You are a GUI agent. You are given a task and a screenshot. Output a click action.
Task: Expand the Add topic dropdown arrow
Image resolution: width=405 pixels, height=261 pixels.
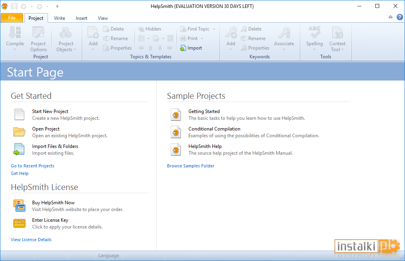pos(93,49)
